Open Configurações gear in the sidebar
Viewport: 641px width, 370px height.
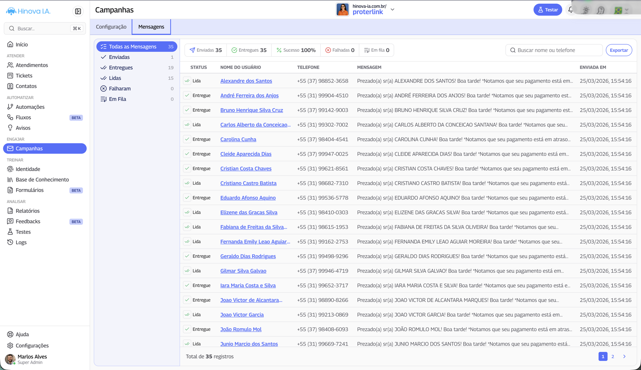coord(10,345)
